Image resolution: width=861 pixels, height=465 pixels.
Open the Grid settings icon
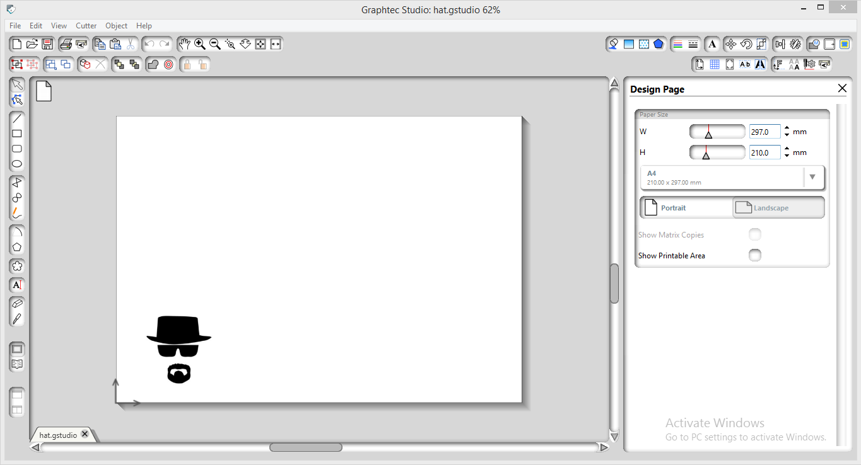tap(715, 64)
